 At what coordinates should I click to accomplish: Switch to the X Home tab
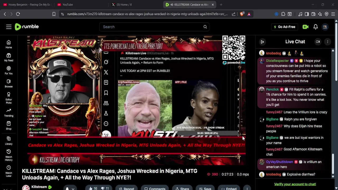[135, 4]
